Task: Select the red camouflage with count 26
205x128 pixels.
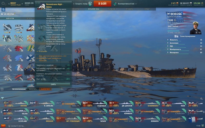Action: [19, 48]
